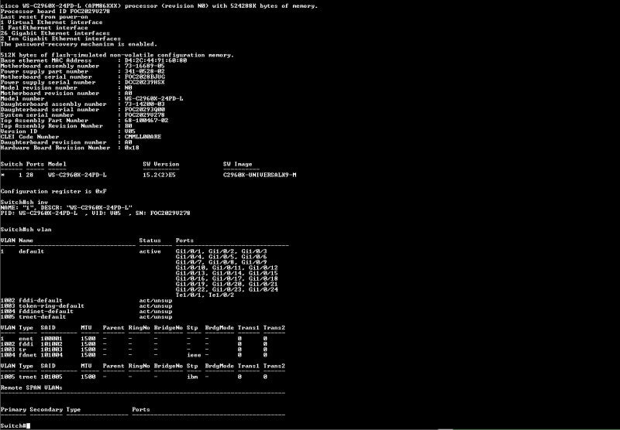Select the "26 Gigabit Ethernet interfaces" line
Screen dimensions: 620x430
click(55, 33)
